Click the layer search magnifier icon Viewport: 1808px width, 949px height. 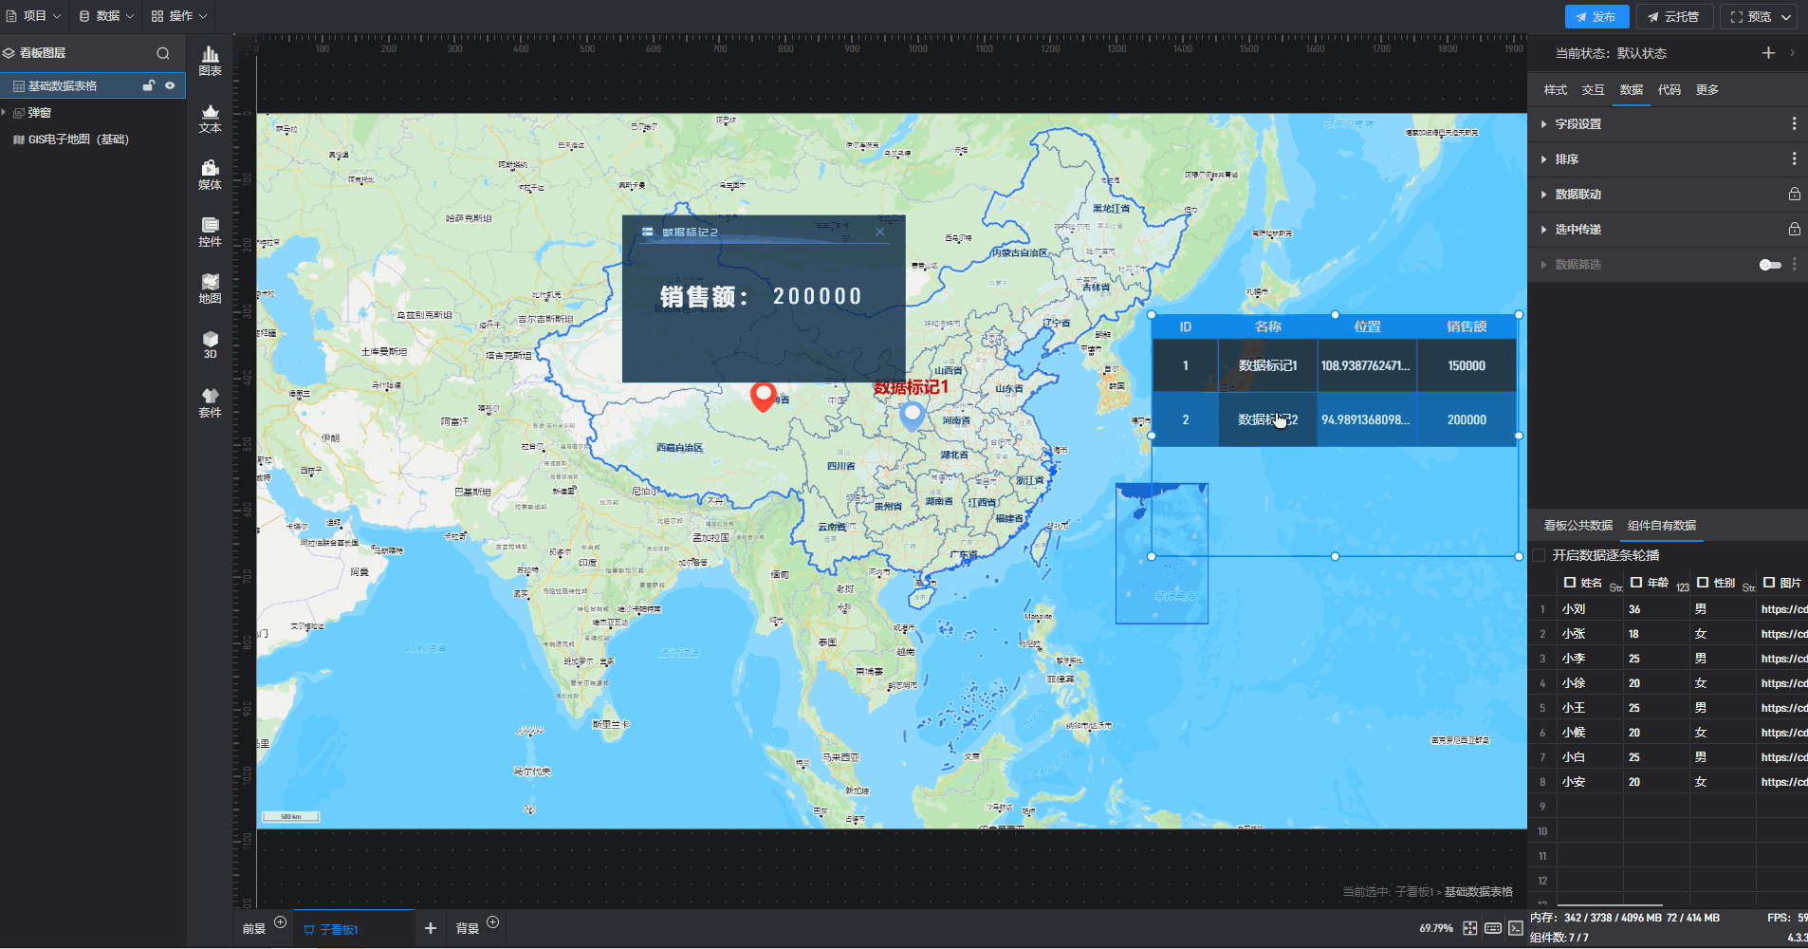(163, 53)
